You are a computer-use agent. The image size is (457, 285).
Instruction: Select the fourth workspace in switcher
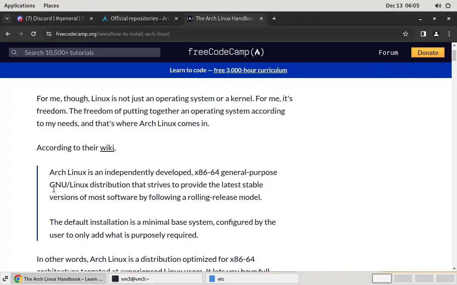pos(445,279)
